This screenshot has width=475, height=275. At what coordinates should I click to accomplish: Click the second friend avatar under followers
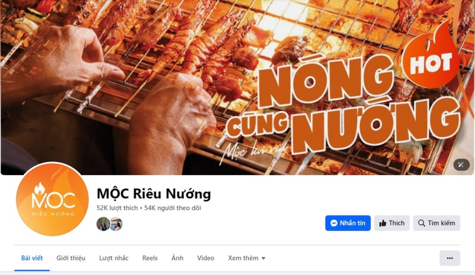coord(116,224)
